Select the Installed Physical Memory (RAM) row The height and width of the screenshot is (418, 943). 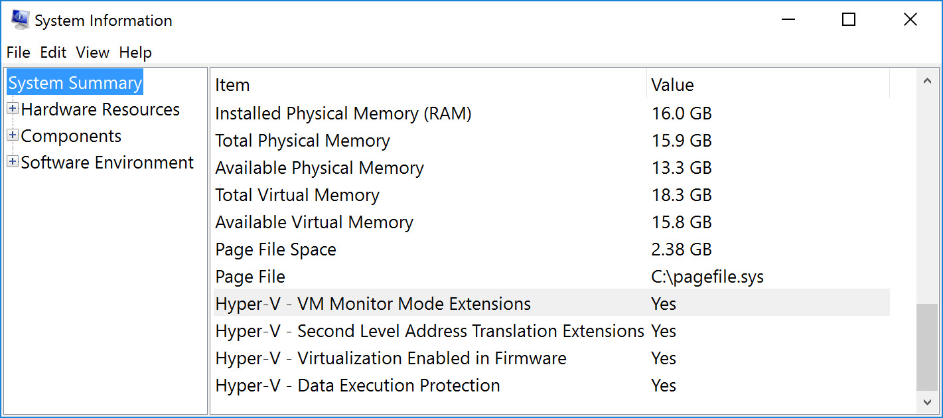coord(343,114)
